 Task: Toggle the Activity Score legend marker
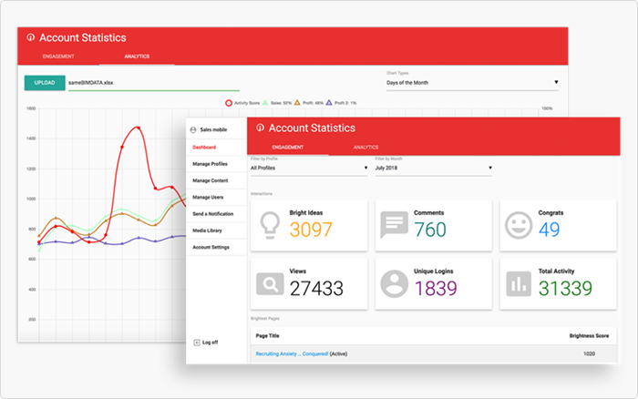tap(229, 103)
